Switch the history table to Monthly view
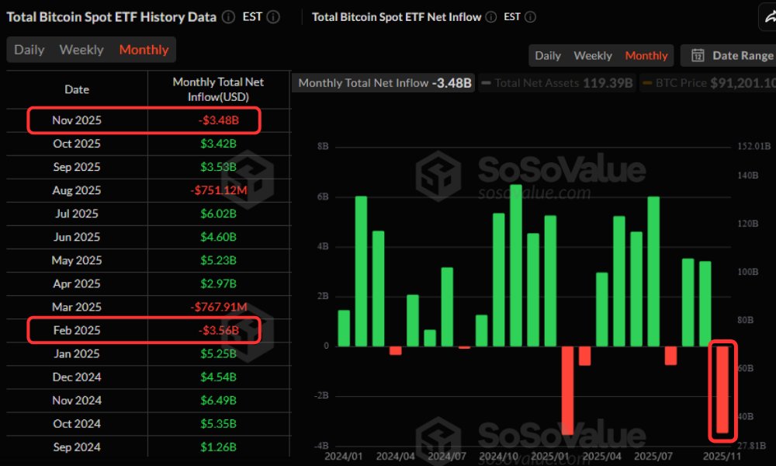 click(x=144, y=49)
